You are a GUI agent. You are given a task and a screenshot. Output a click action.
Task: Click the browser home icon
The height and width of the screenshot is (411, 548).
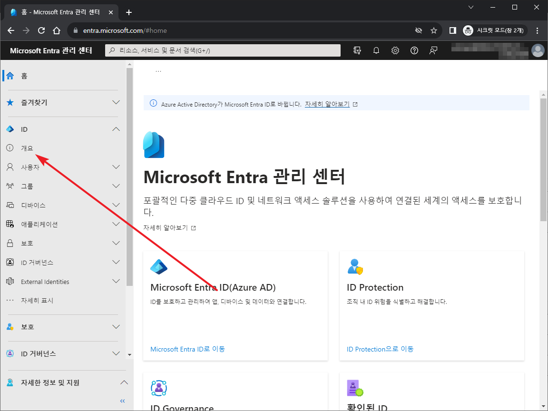tap(57, 31)
